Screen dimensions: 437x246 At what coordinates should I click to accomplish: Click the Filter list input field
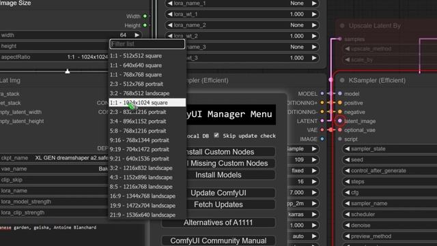[147, 44]
